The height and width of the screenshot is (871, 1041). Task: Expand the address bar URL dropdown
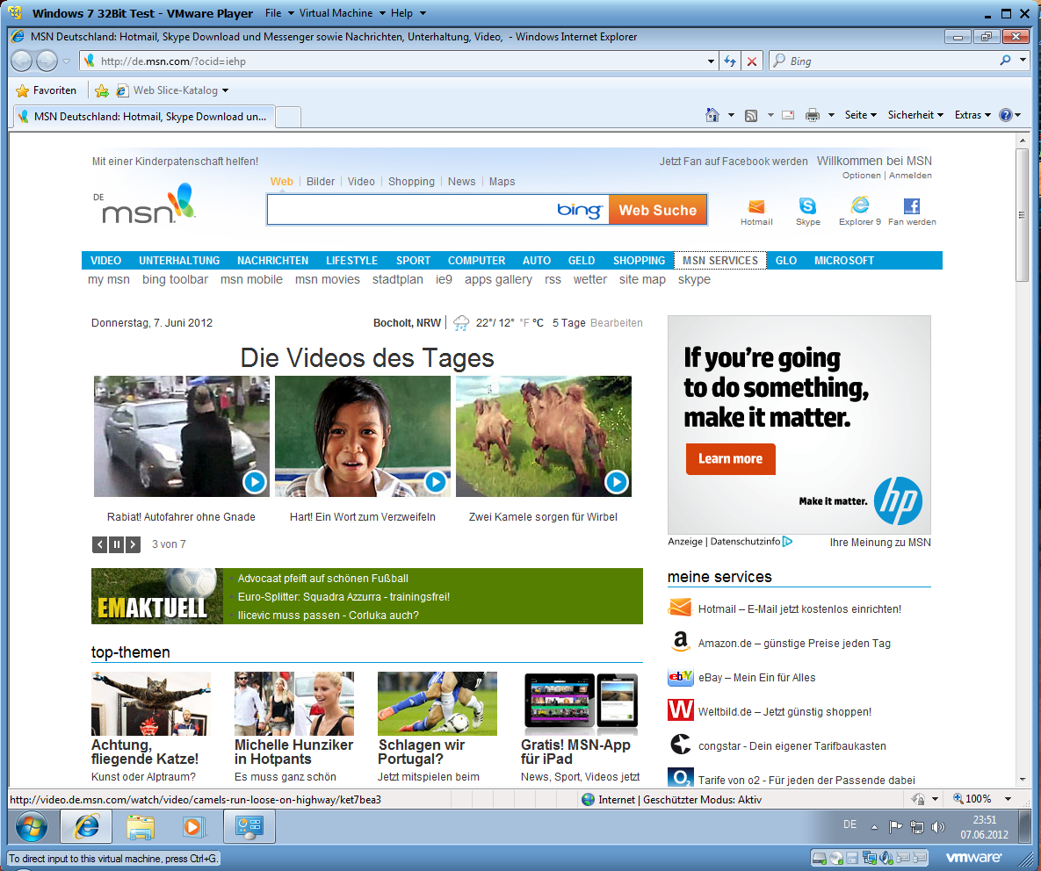click(711, 61)
